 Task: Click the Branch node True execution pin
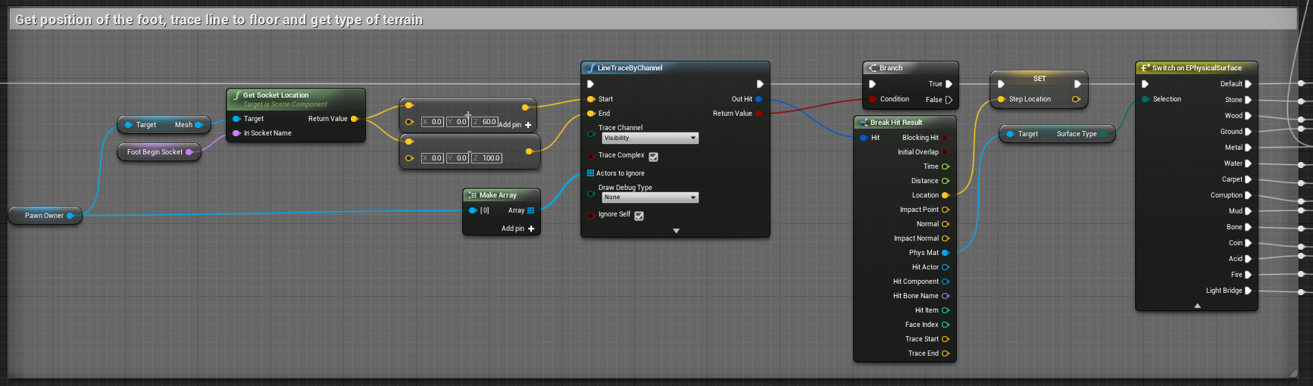tap(949, 84)
